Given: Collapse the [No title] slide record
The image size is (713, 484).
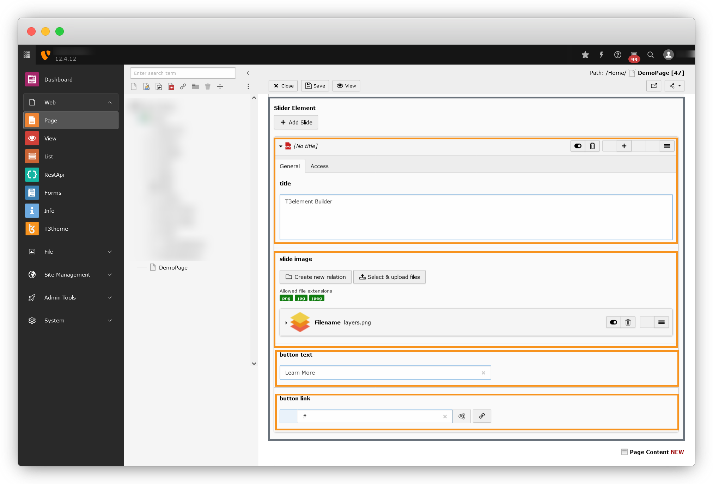Looking at the screenshot, I should coord(281,146).
